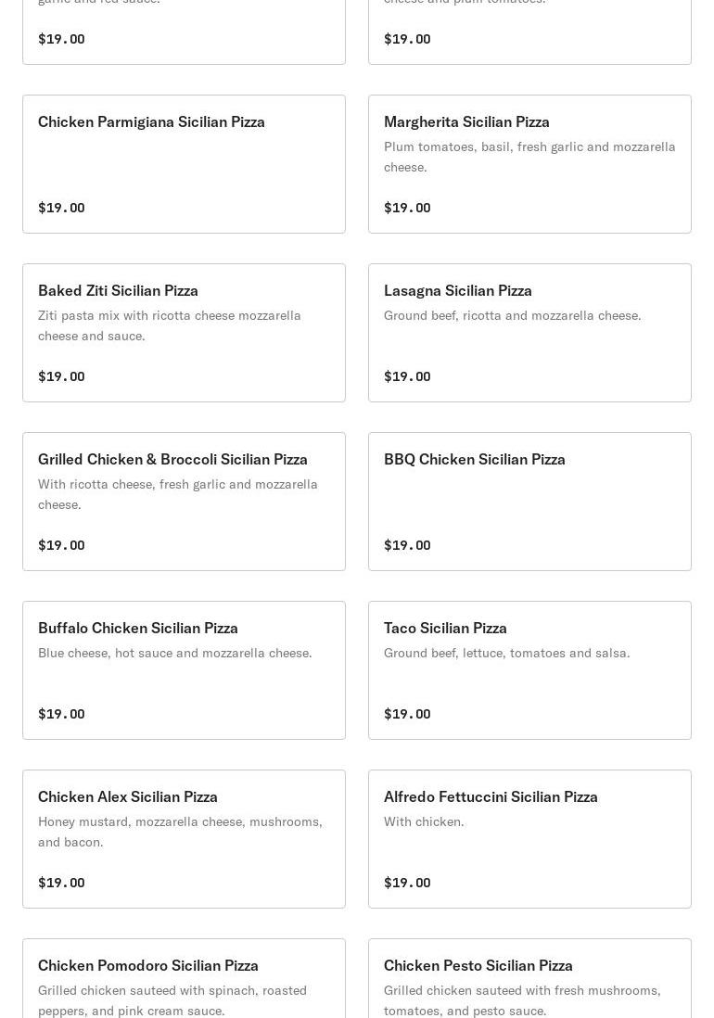The width and height of the screenshot is (714, 1018).
Task: Click the Lasagna Sicilian Pizza $19.00 price
Action: [407, 376]
